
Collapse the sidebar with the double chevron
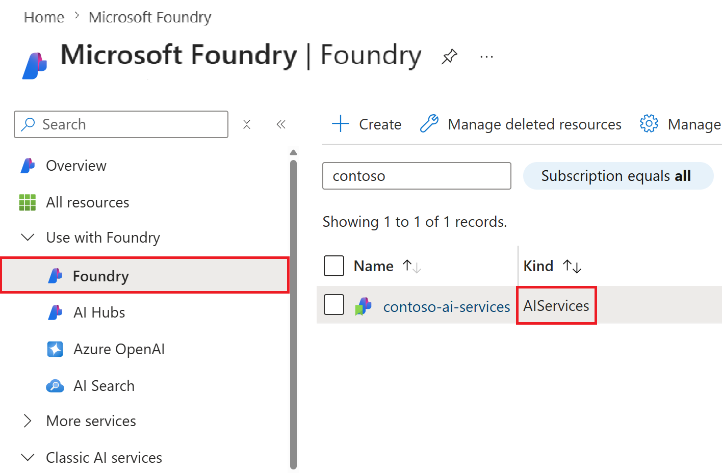click(x=281, y=124)
